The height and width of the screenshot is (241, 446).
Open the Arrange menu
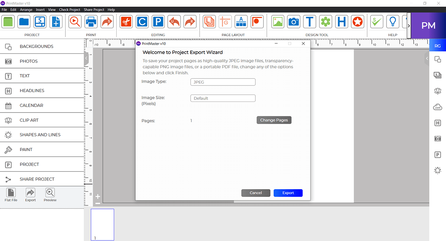click(x=26, y=10)
